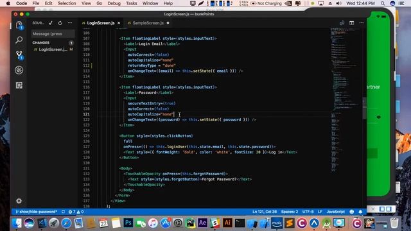The image size is (411, 231).
Task: Open the Extensions view in activity bar
Action: (19, 85)
